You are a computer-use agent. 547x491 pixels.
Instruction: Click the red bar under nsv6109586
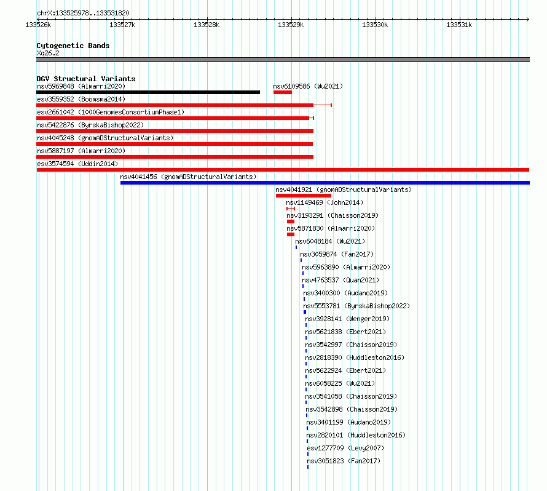point(283,92)
